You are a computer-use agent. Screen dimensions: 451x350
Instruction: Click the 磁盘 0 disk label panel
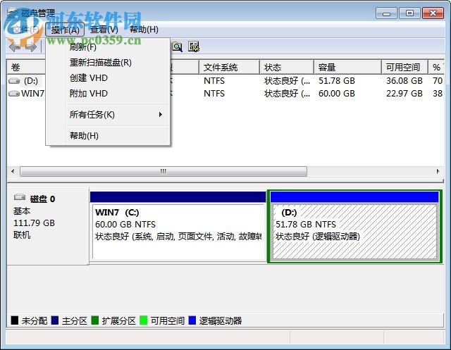[48, 226]
